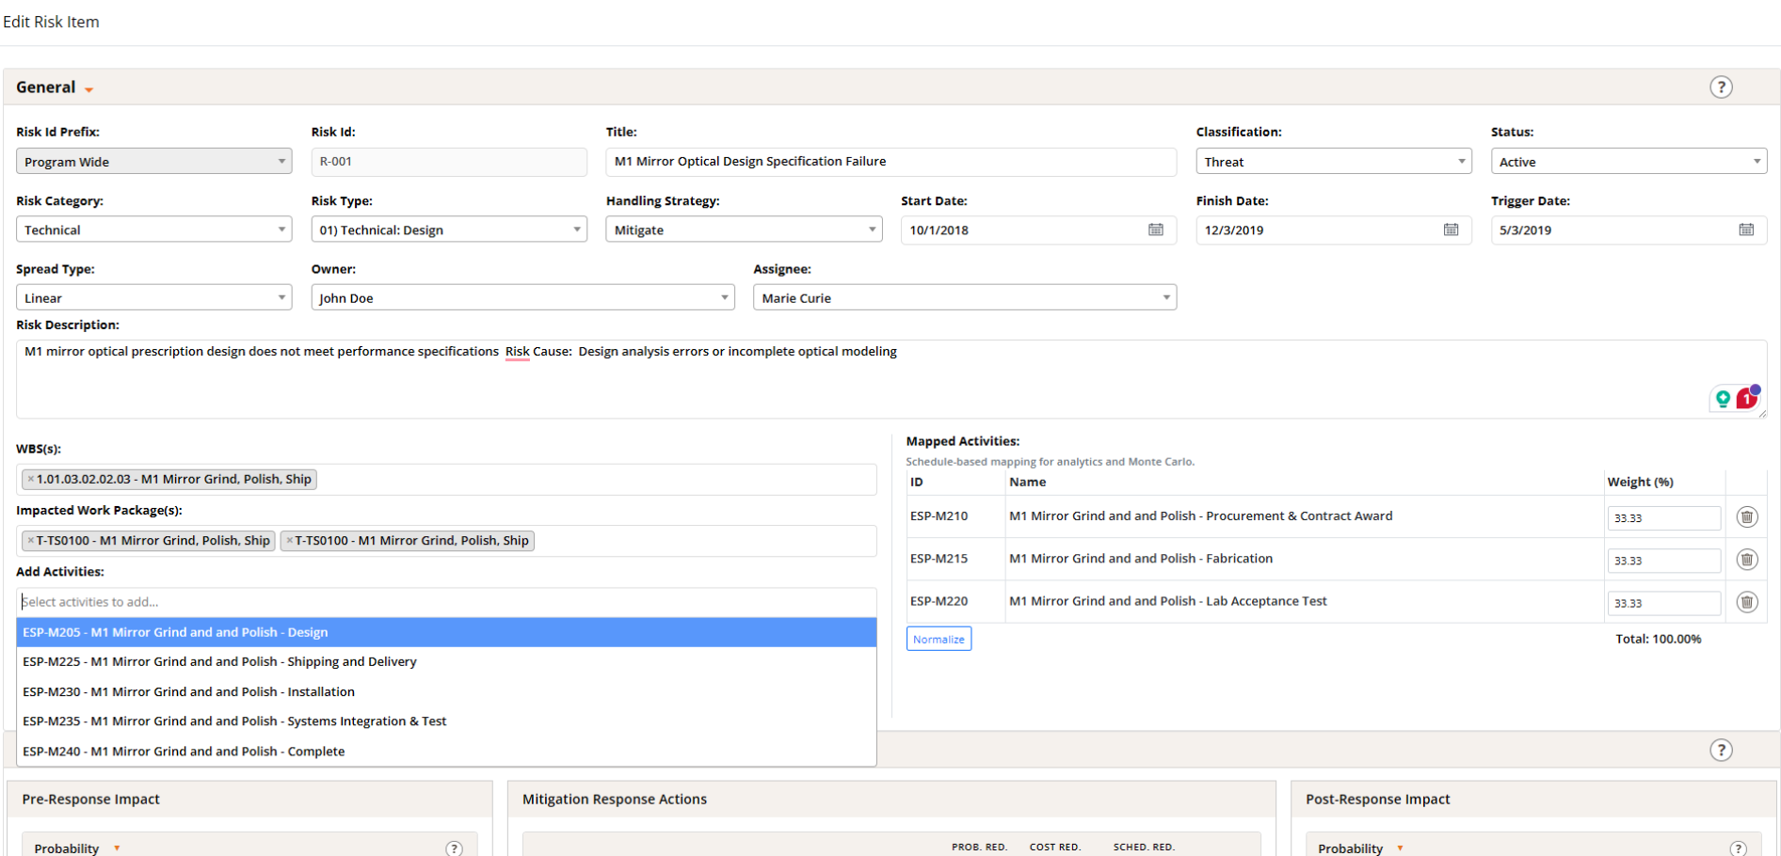Delete mapped activity ESP-M220
This screenshot has width=1781, height=856.
(x=1747, y=602)
